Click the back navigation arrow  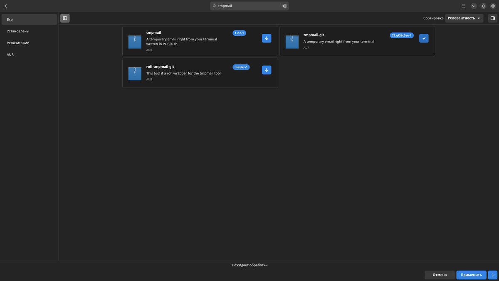click(6, 6)
